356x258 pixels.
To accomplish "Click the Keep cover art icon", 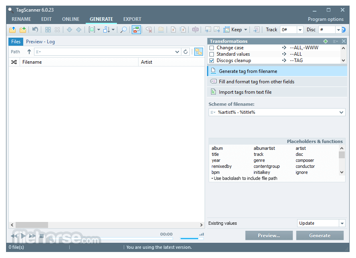I will point(227,30).
